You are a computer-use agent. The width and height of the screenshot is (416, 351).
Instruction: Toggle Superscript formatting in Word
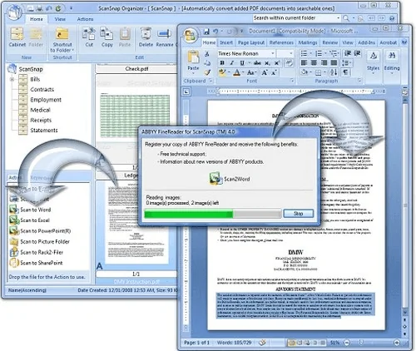(276, 63)
